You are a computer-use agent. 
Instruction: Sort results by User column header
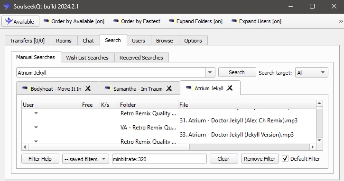point(51,105)
